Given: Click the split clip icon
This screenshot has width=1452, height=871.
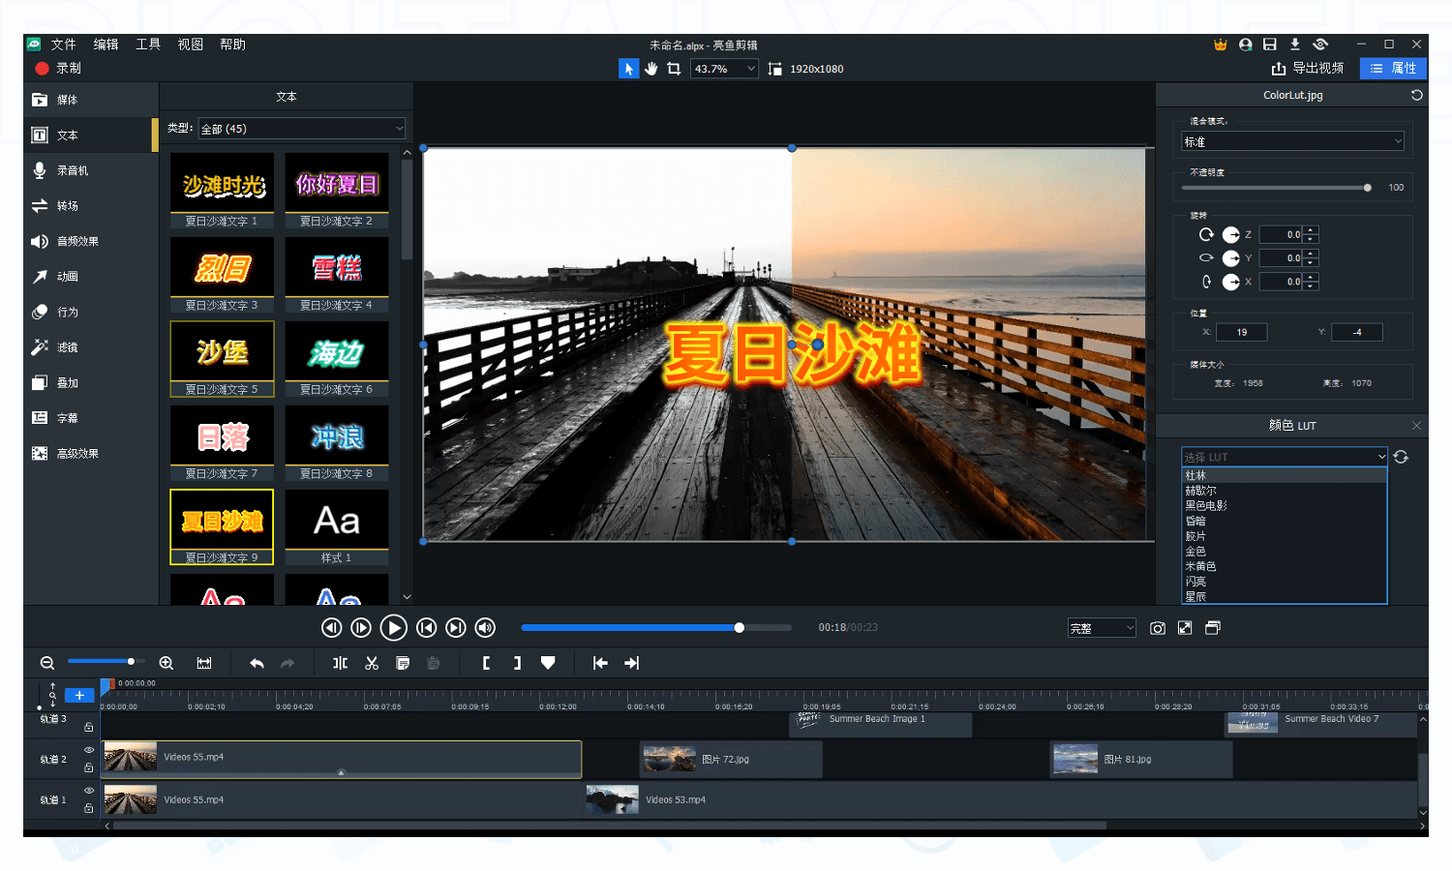Looking at the screenshot, I should click(340, 663).
